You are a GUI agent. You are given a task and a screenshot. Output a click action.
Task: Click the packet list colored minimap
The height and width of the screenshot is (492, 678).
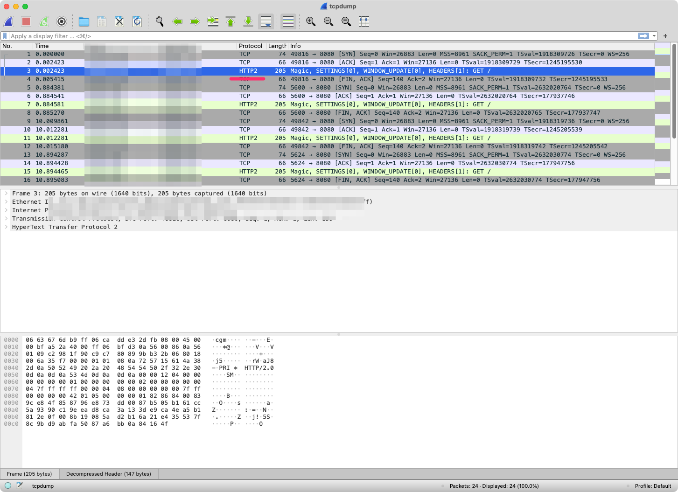click(x=663, y=114)
